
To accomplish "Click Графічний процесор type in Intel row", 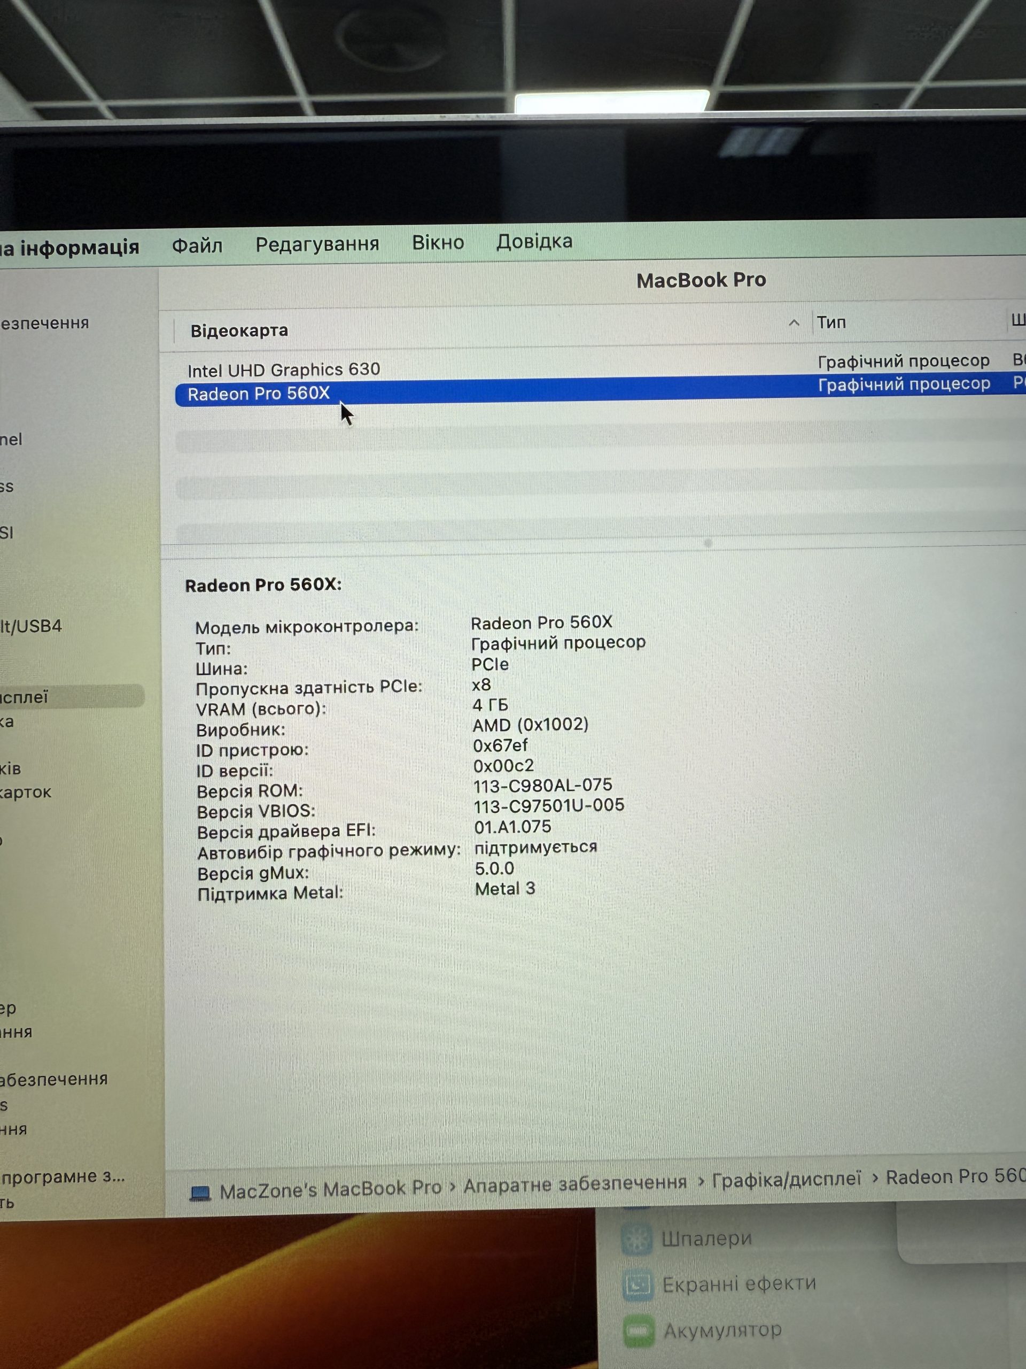I will (904, 361).
